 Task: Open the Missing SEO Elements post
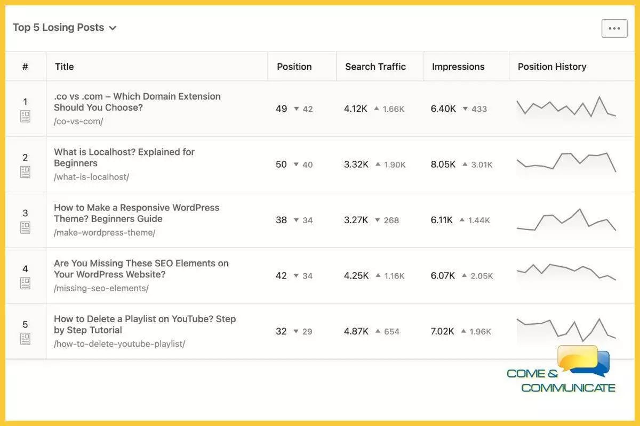(x=141, y=269)
